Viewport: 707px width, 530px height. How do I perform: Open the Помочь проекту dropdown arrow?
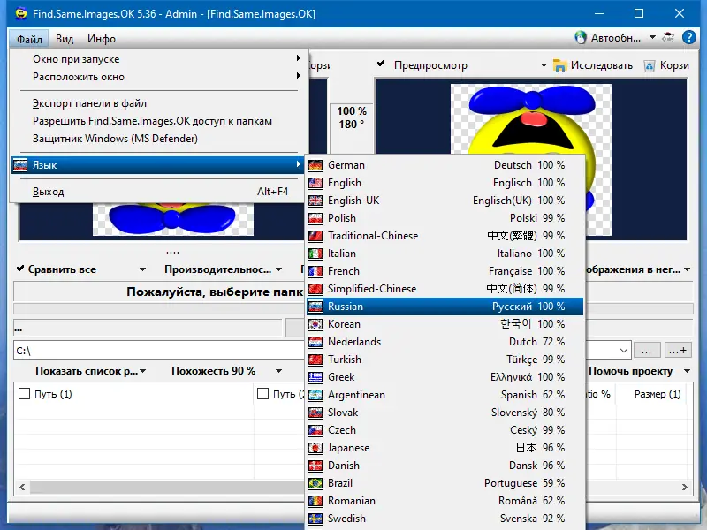click(x=688, y=371)
